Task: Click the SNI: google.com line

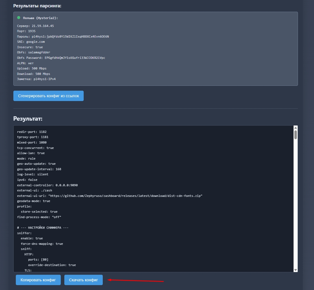Action: (31, 42)
